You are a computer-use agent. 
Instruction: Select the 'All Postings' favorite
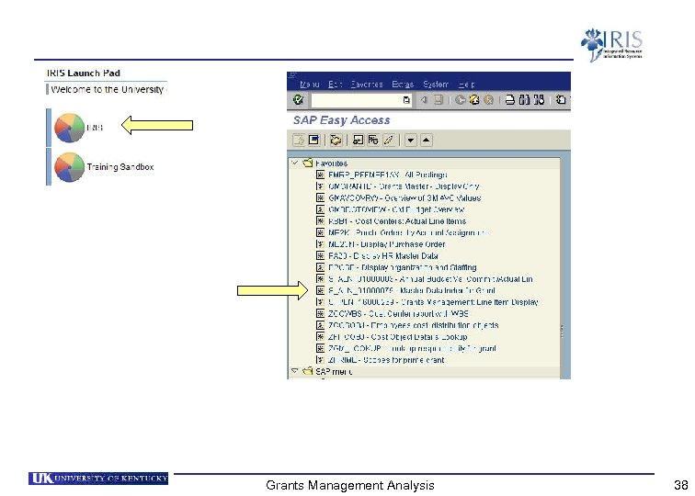(x=388, y=175)
